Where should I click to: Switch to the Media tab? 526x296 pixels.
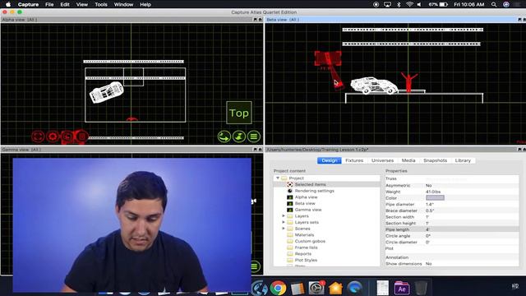pyautogui.click(x=408, y=160)
